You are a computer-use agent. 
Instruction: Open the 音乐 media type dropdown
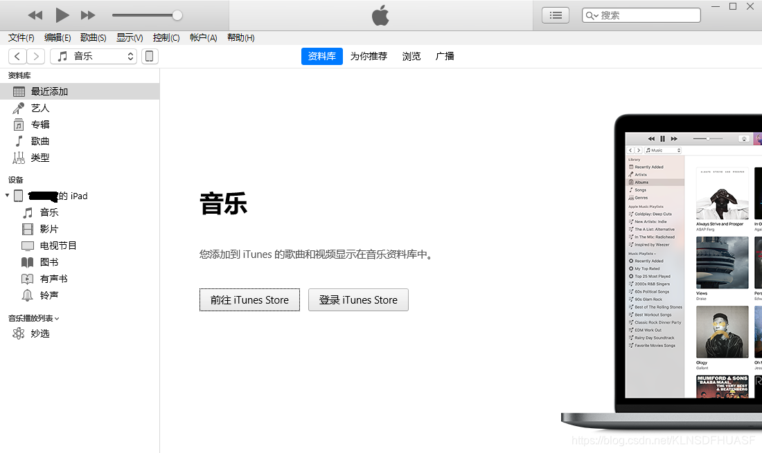pyautogui.click(x=94, y=56)
